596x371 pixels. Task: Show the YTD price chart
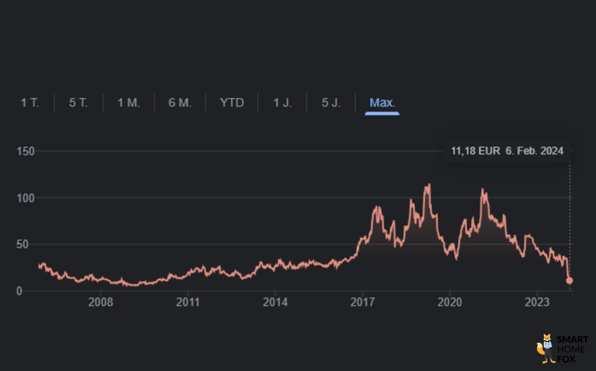point(232,103)
